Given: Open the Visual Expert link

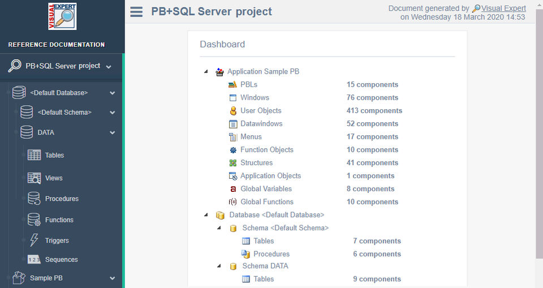Looking at the screenshot, I should click(x=503, y=8).
